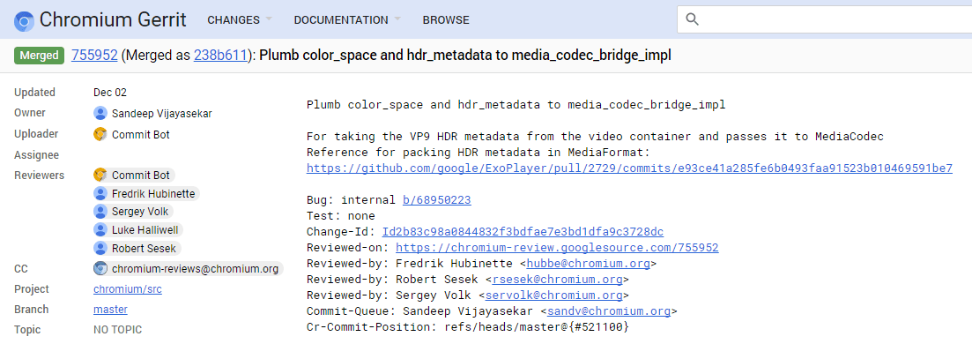The width and height of the screenshot is (972, 344).
Task: Go to the BROWSE menu
Action: tap(446, 20)
